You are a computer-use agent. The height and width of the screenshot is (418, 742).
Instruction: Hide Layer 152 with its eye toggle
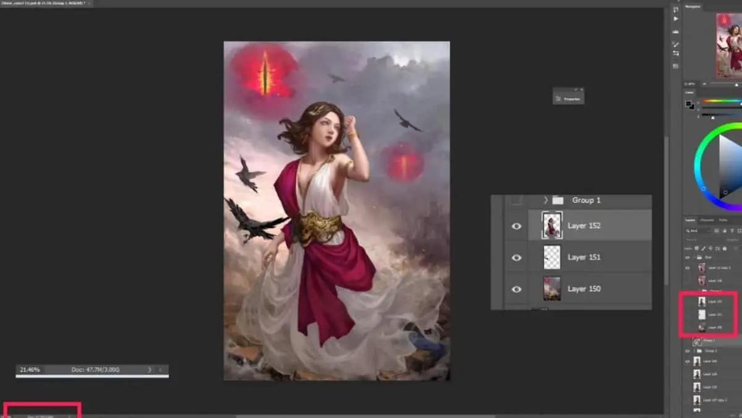click(516, 226)
